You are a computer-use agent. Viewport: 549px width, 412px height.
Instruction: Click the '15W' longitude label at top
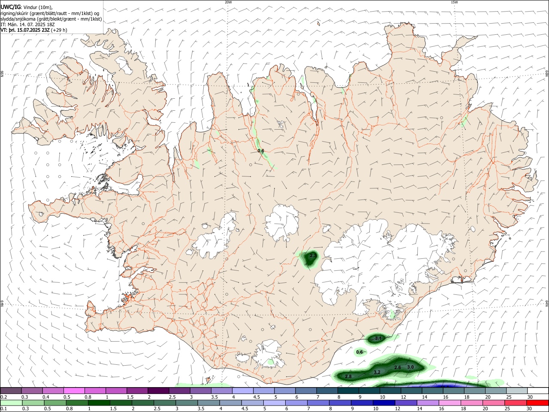point(454,2)
